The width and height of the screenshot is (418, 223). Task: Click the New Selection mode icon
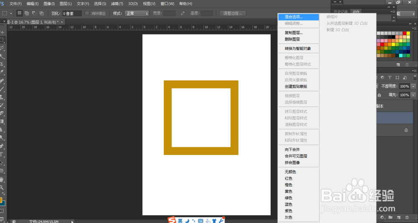(x=20, y=13)
